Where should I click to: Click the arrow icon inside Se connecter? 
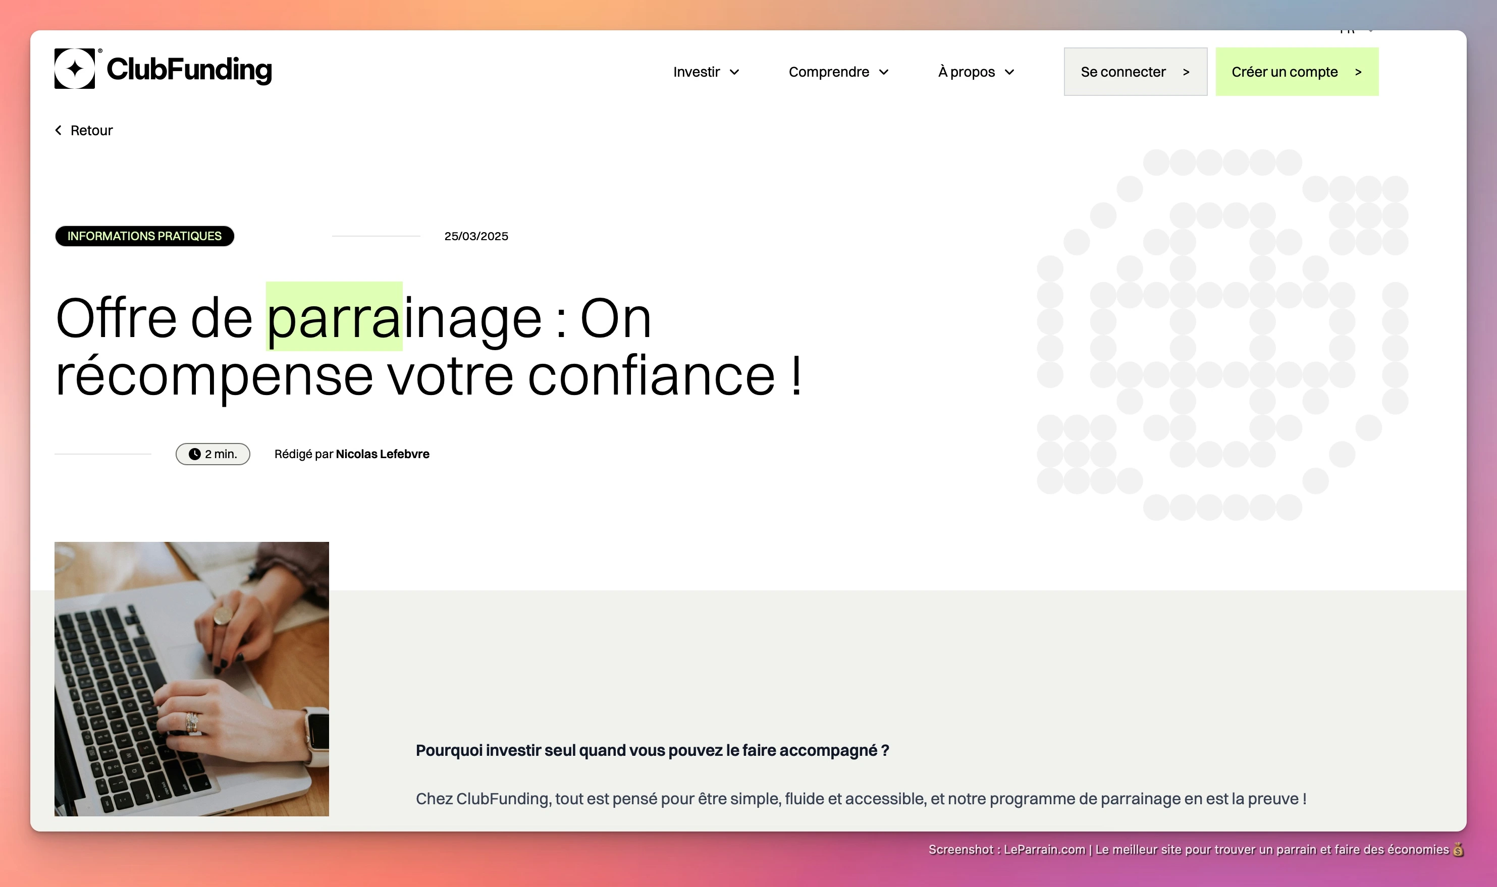[1187, 72]
